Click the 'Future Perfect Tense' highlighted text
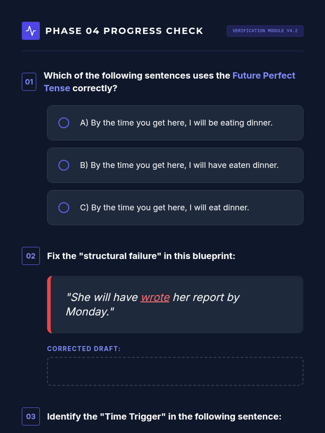The height and width of the screenshot is (433, 325). click(x=263, y=76)
